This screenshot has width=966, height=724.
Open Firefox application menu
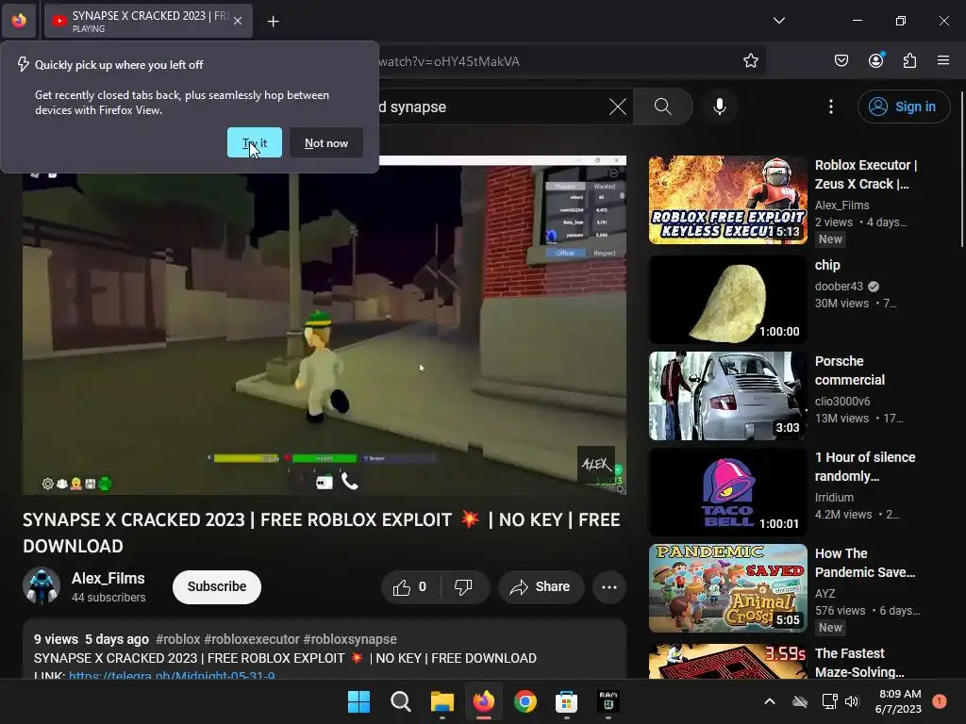pyautogui.click(x=943, y=60)
